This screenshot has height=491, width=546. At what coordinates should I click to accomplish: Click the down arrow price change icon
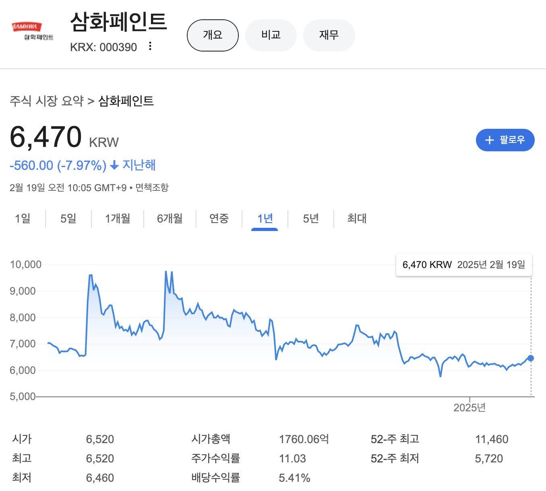114,165
